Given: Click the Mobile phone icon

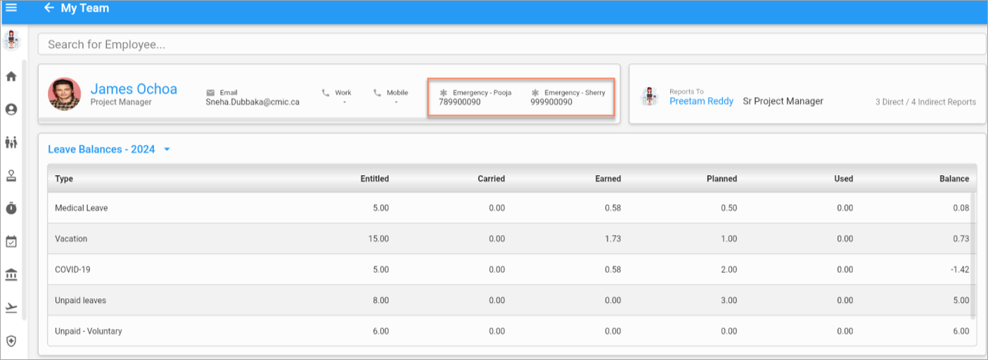Looking at the screenshot, I should 377,93.
